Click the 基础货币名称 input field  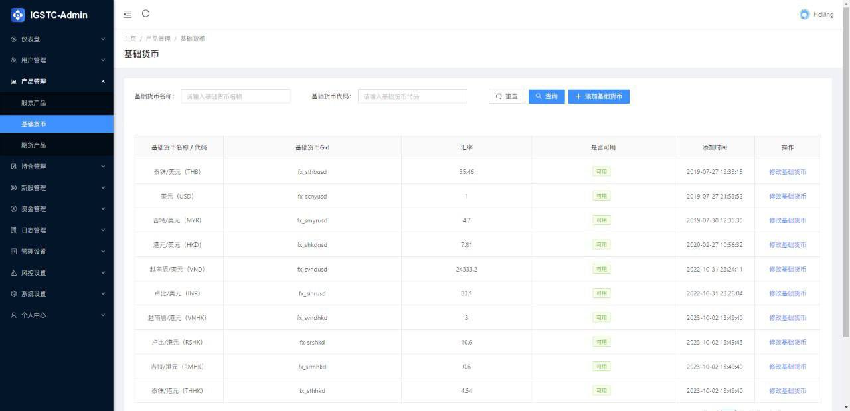tap(236, 96)
